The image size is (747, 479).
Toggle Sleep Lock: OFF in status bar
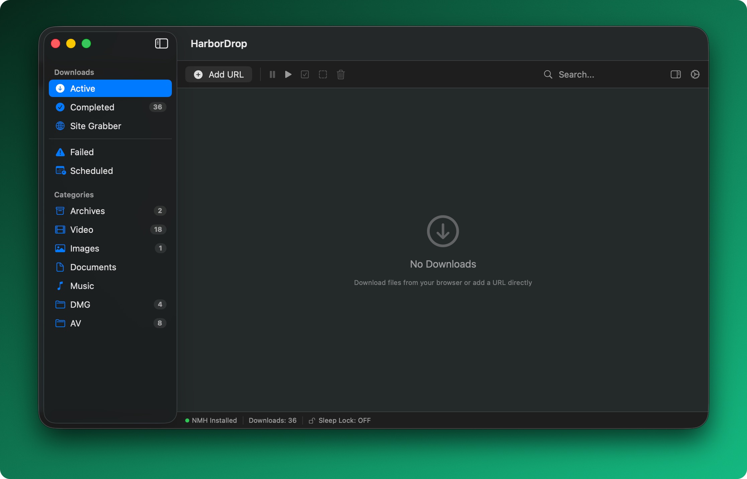pos(340,420)
